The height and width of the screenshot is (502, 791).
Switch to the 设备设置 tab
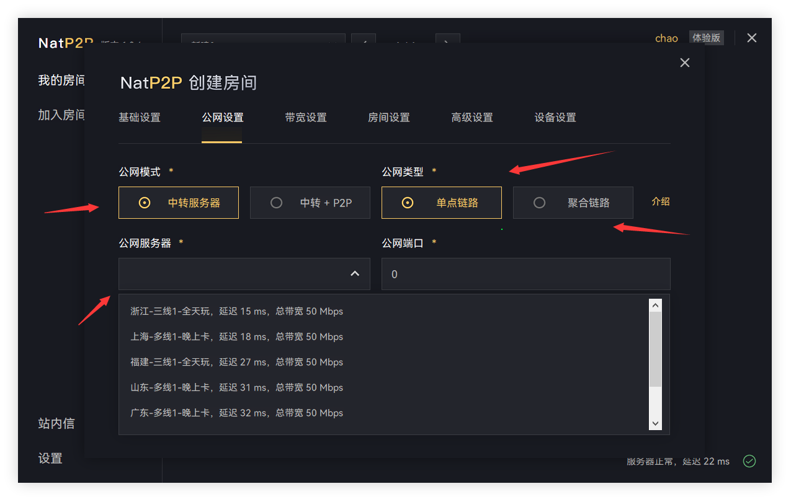click(x=555, y=117)
